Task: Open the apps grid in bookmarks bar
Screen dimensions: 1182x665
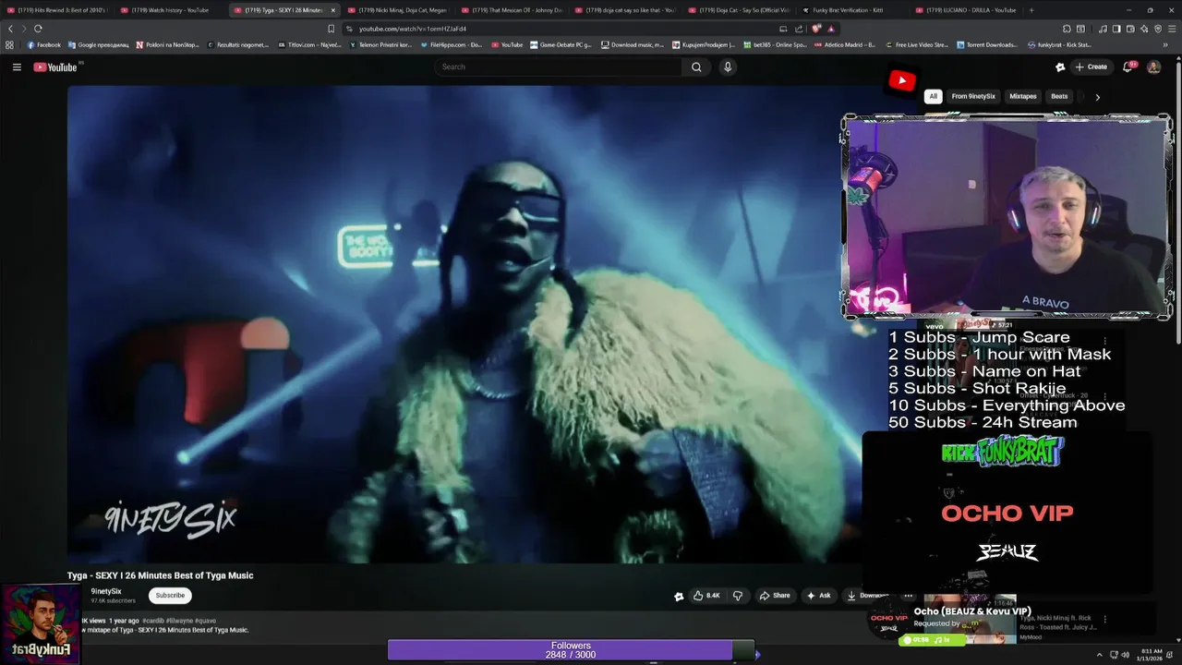Action: click(x=9, y=44)
